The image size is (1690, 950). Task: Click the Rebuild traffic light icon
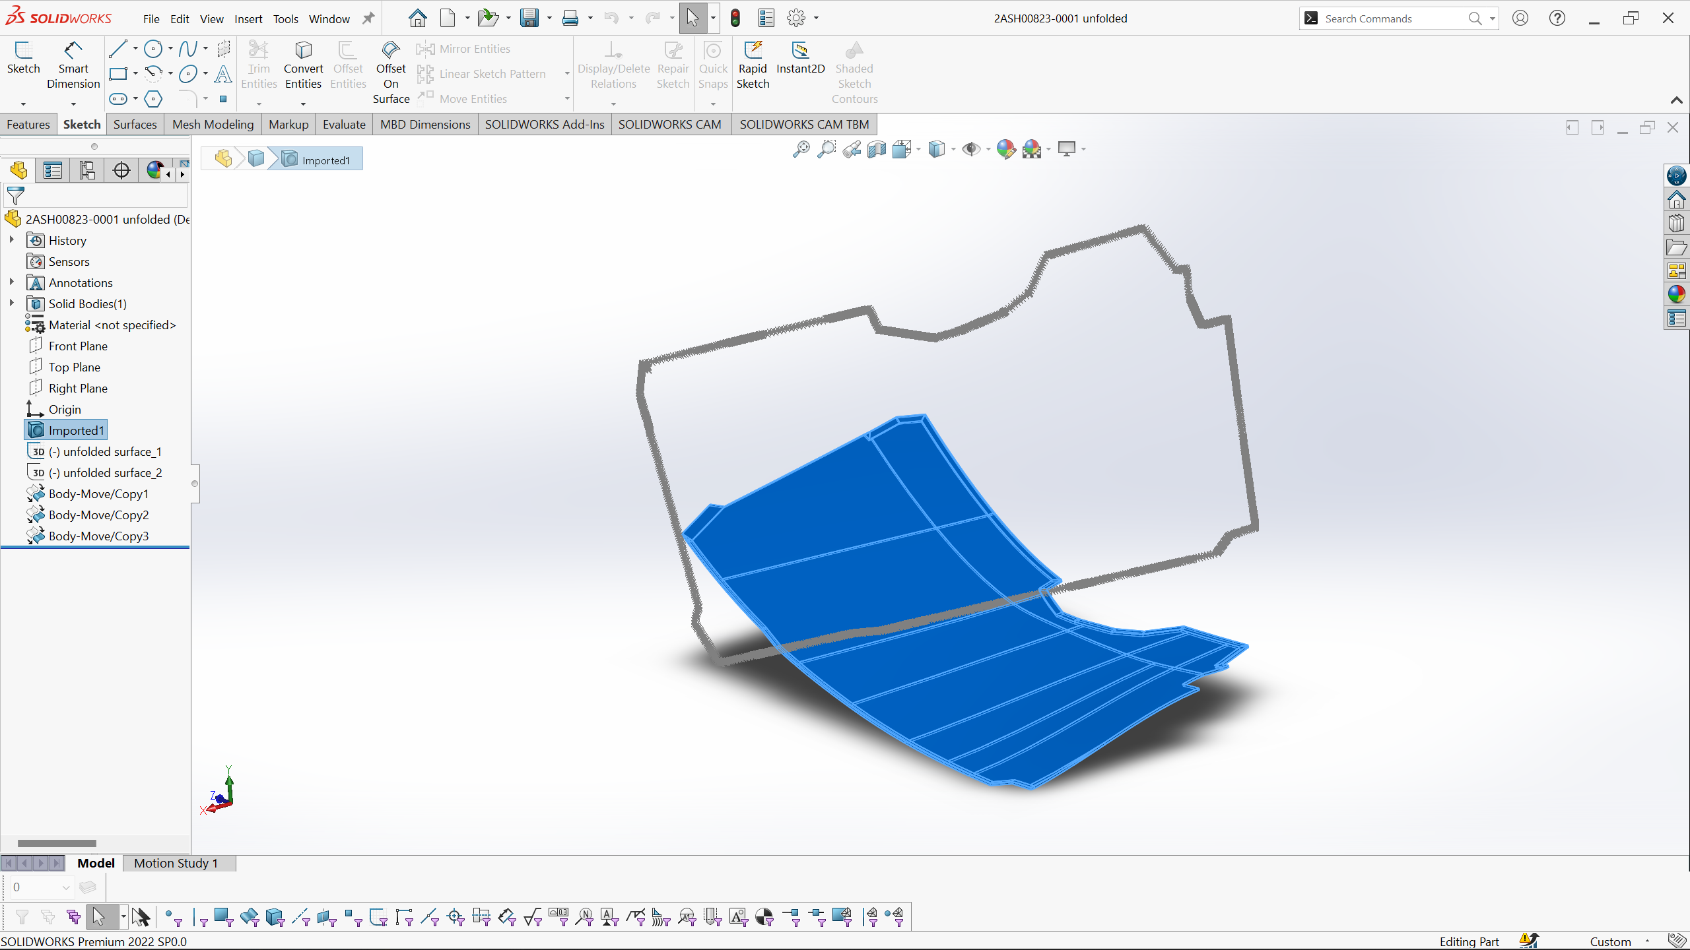[735, 18]
